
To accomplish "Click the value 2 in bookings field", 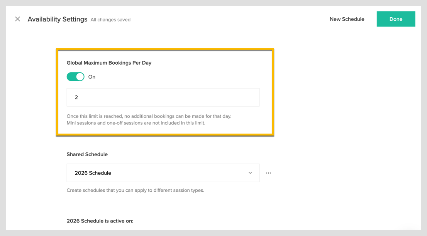I will pos(76,97).
